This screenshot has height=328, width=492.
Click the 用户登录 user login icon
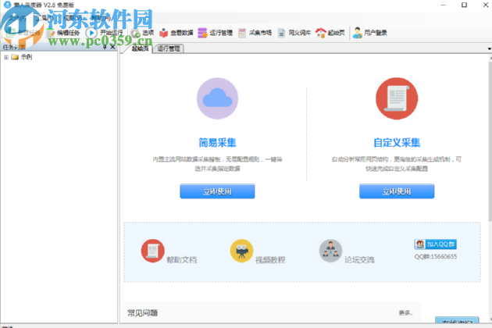[x=357, y=33]
